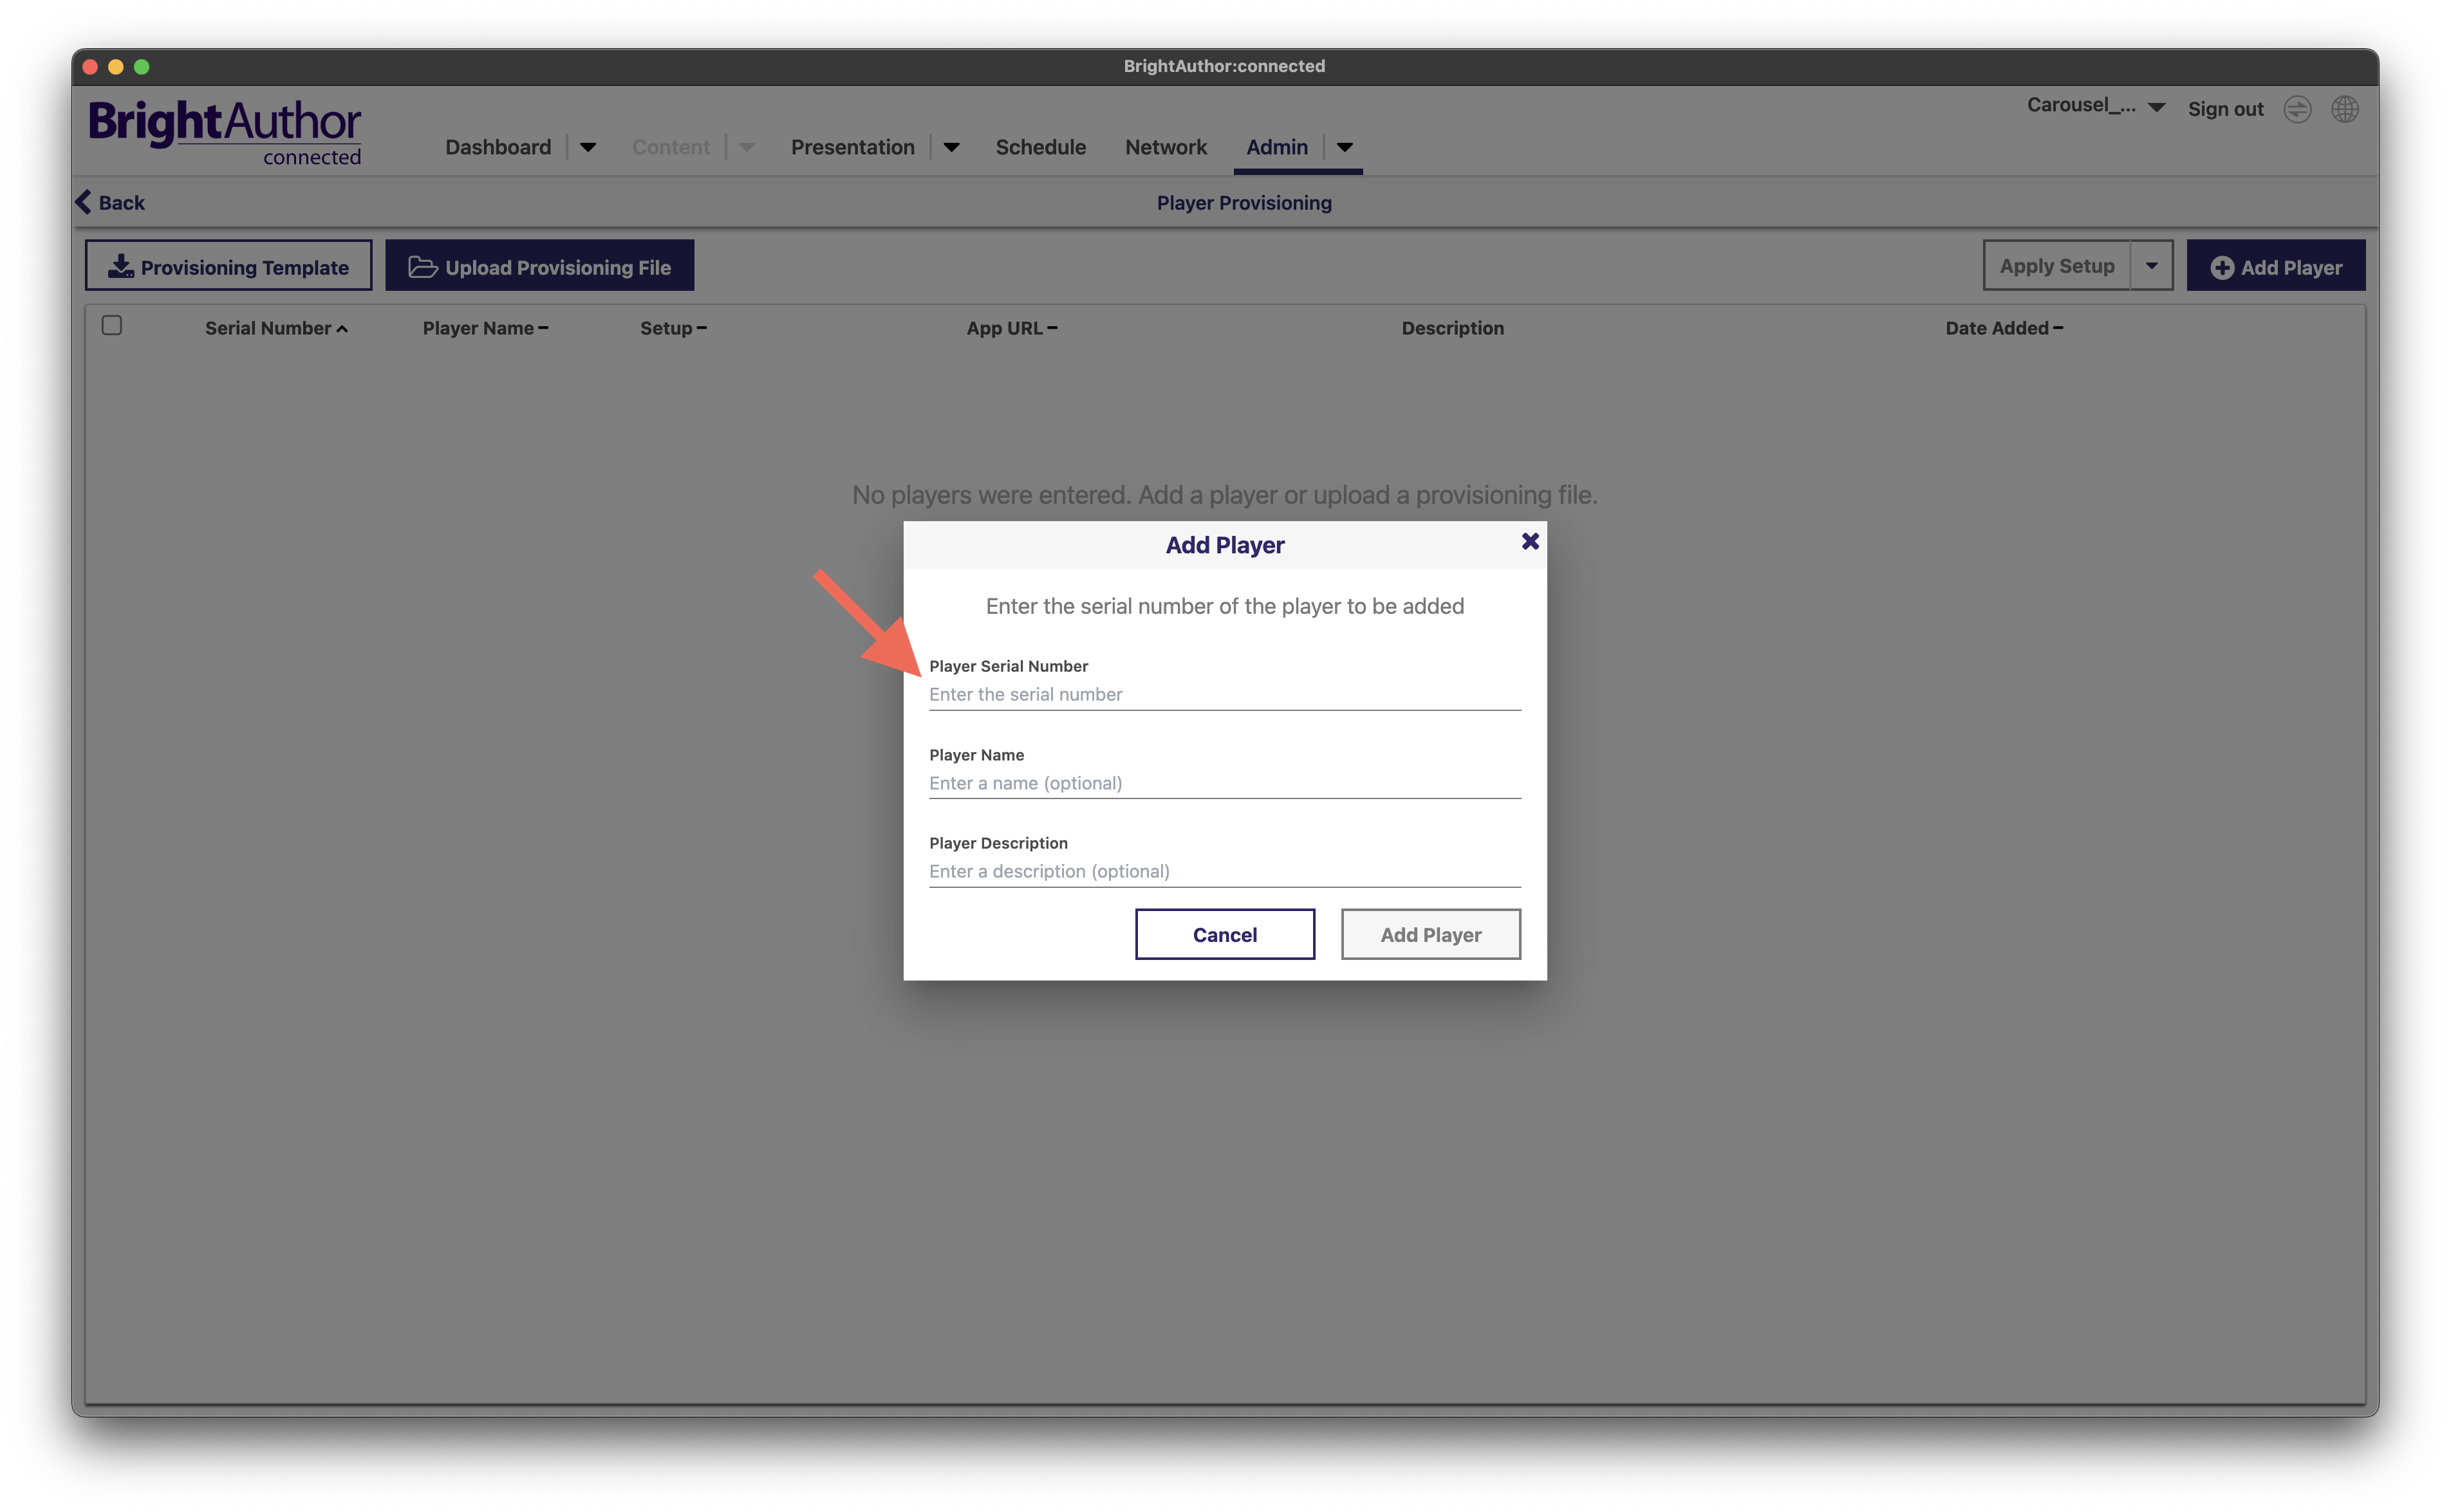
Task: Expand the Apply Setup dropdown arrow
Action: coord(2151,266)
